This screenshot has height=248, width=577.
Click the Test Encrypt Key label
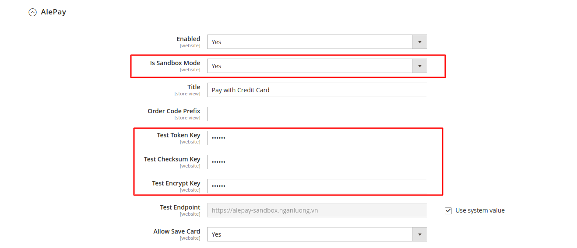(x=176, y=183)
